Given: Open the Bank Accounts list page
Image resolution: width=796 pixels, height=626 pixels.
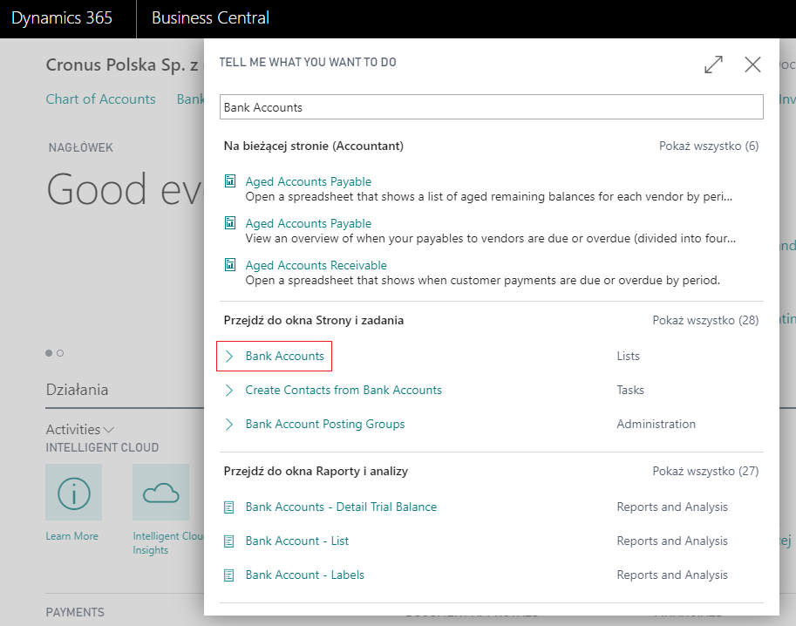Looking at the screenshot, I should pyautogui.click(x=284, y=356).
